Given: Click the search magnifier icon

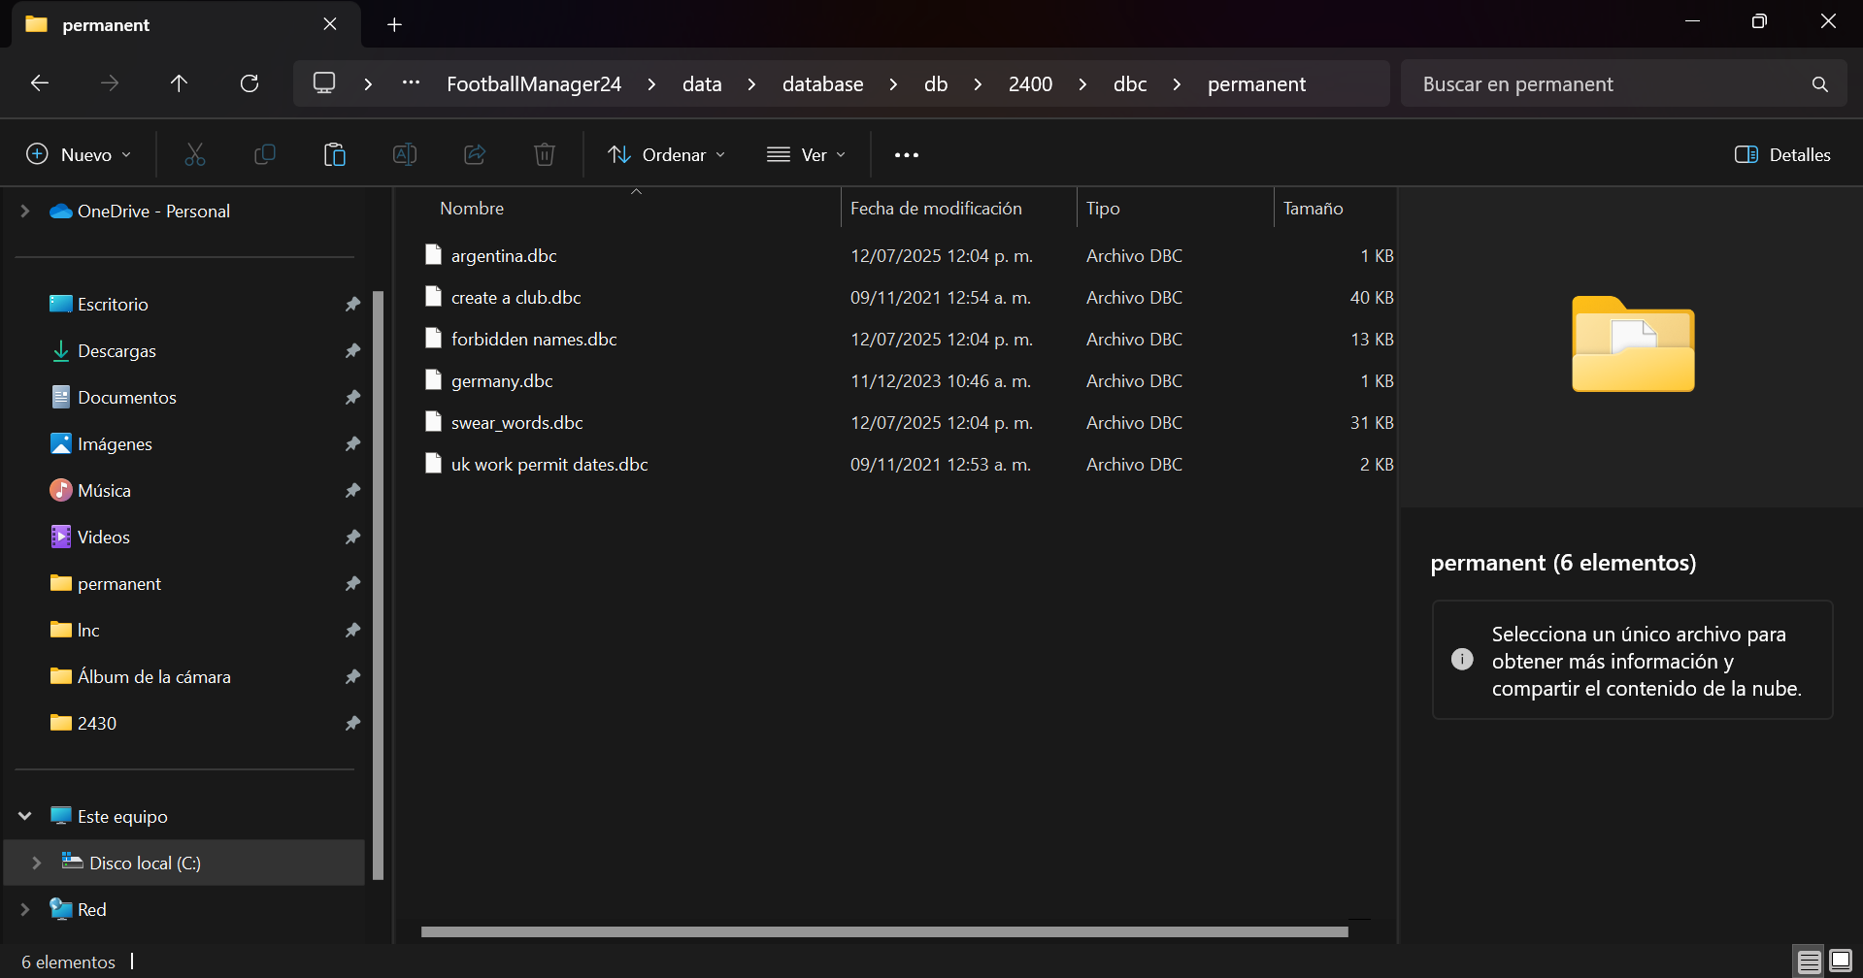Looking at the screenshot, I should click(1819, 84).
